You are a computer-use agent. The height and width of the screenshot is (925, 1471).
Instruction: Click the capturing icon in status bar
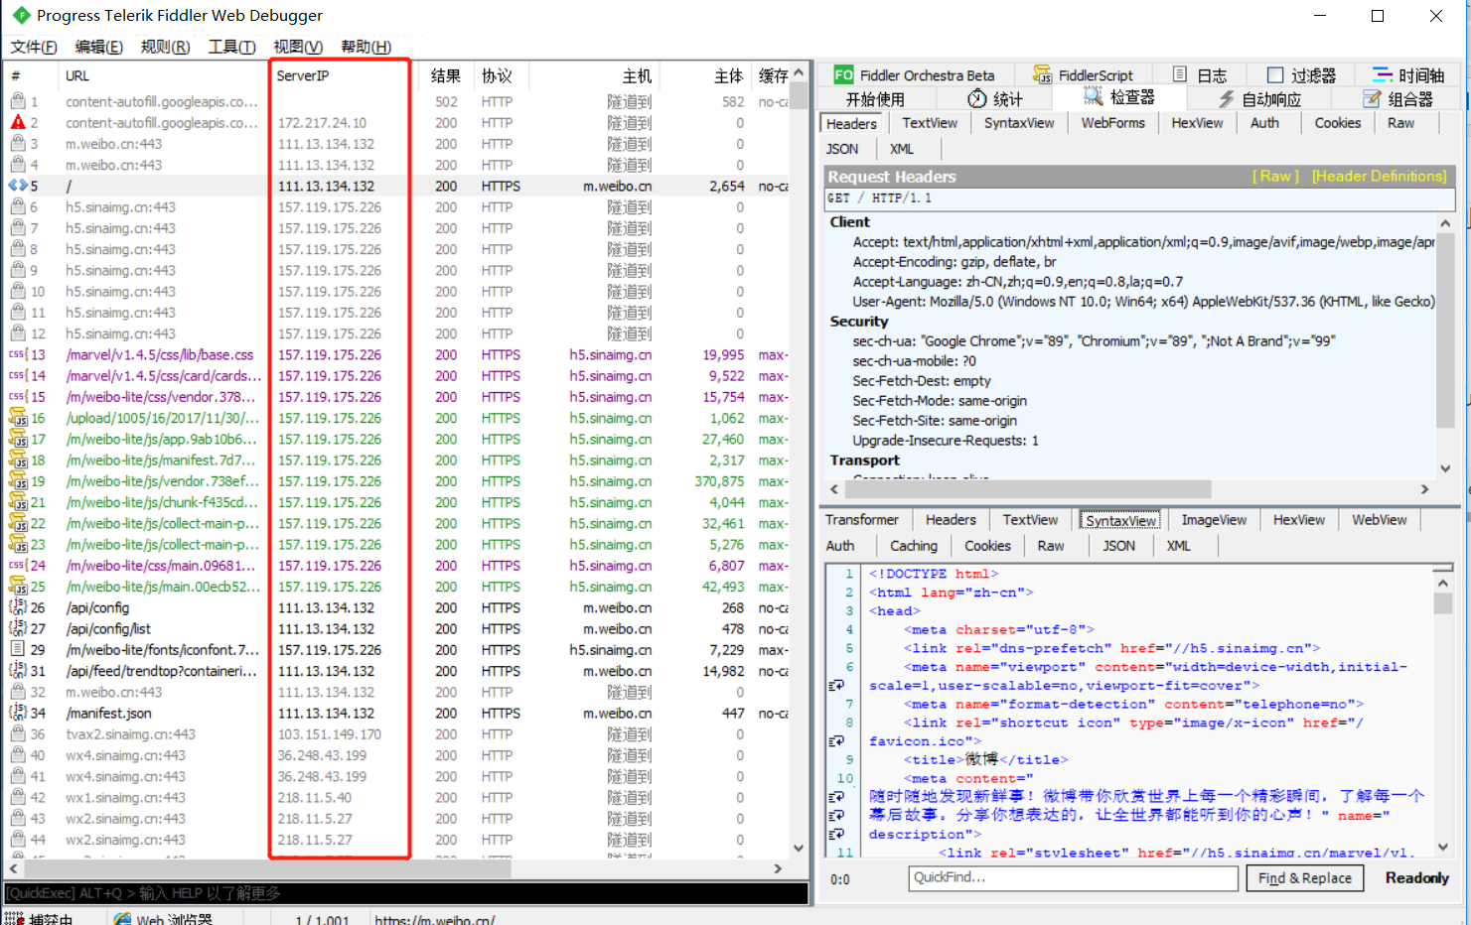(14, 918)
